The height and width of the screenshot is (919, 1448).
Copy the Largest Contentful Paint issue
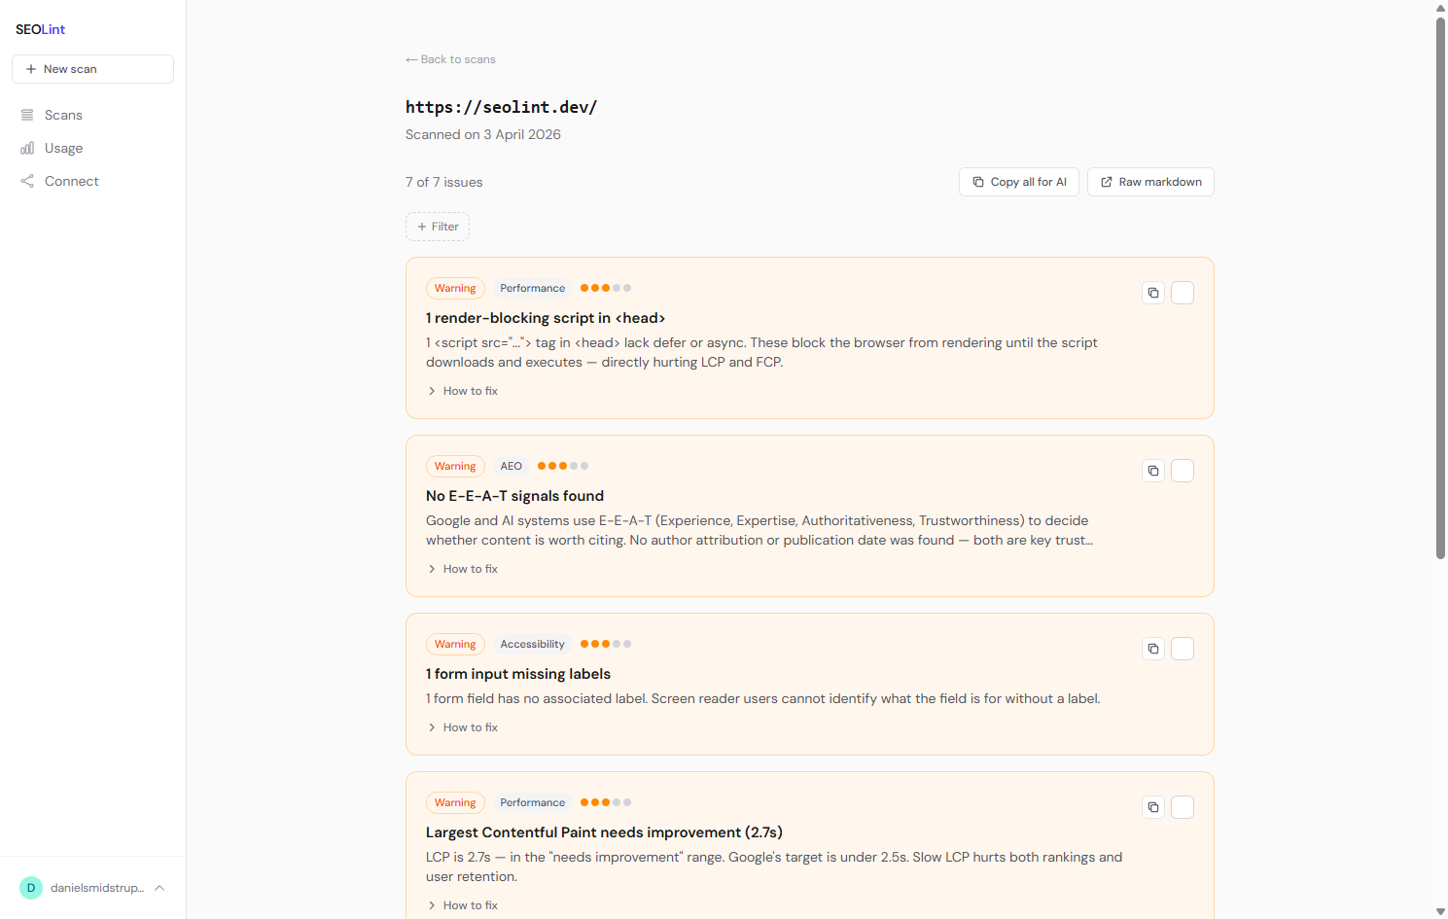point(1153,807)
